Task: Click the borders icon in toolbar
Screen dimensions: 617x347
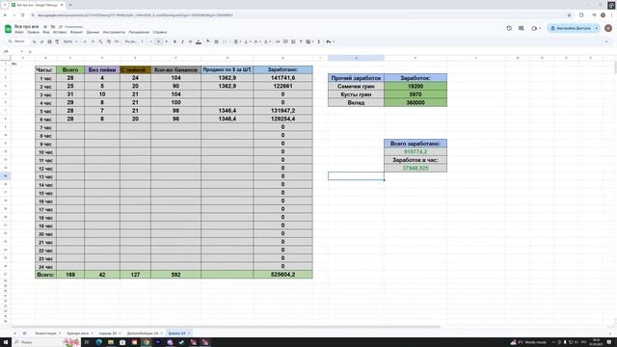Action: (x=216, y=41)
